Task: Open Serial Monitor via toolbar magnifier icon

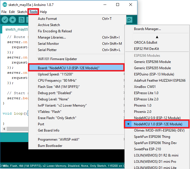Action: pyautogui.click(x=129, y=20)
